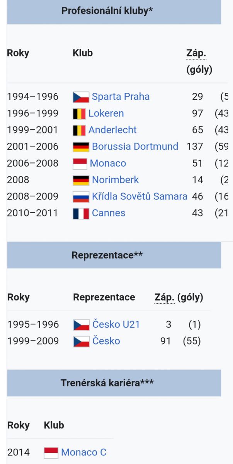The image size is (233, 464).
Task: Open the Křídla Sovětů Samara link
Action: pyautogui.click(x=139, y=196)
